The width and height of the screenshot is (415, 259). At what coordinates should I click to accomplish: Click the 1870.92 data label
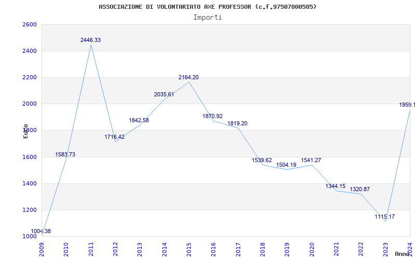click(213, 116)
